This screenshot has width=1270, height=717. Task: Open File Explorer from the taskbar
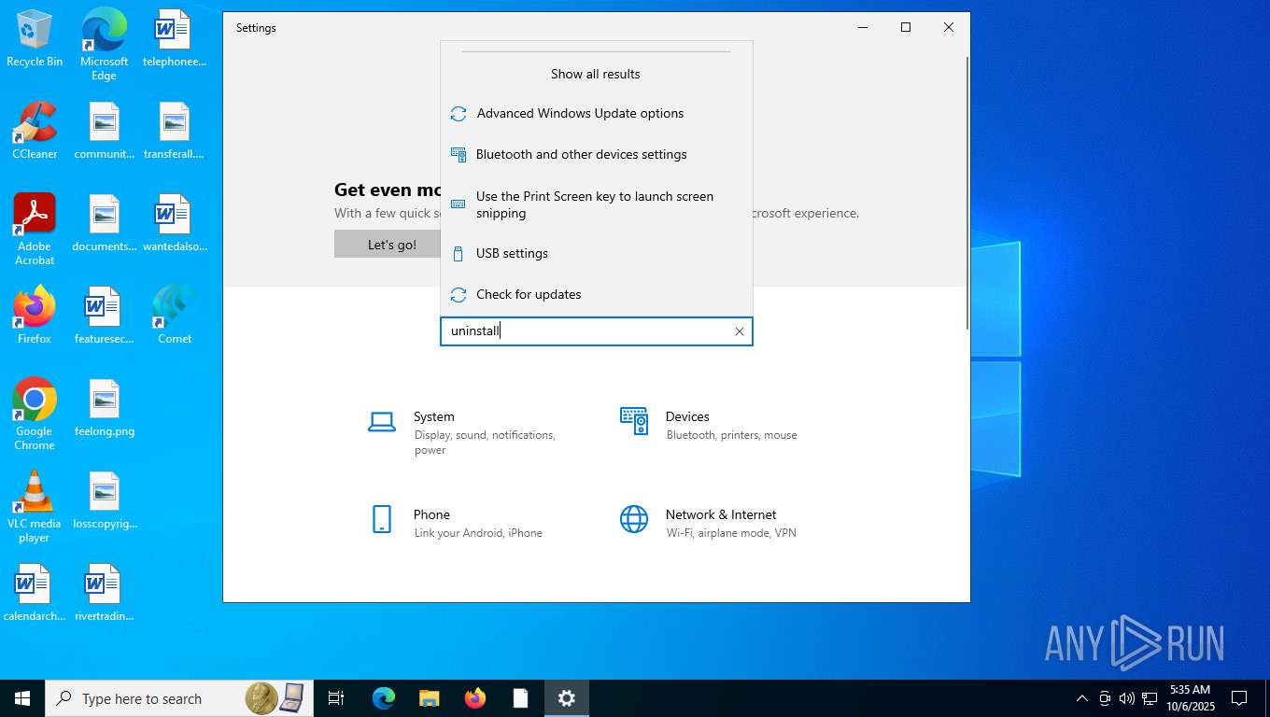click(x=430, y=698)
